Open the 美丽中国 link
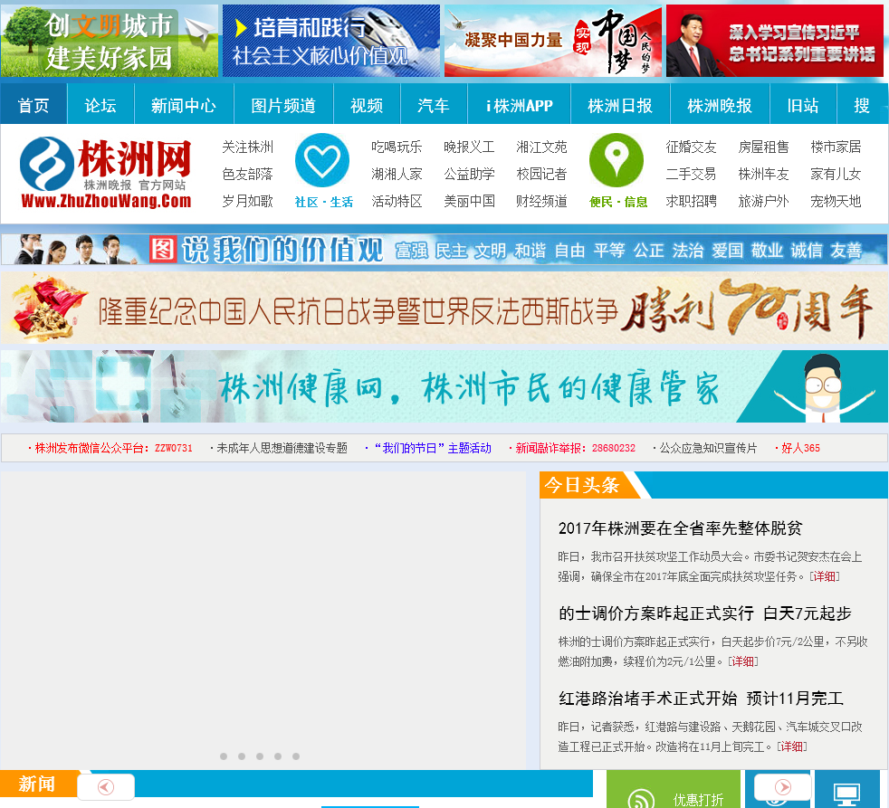Viewport: 889px width, 808px height. coord(470,201)
